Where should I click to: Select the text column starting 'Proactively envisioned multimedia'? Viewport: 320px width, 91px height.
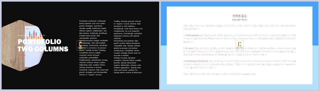[x=94, y=48]
